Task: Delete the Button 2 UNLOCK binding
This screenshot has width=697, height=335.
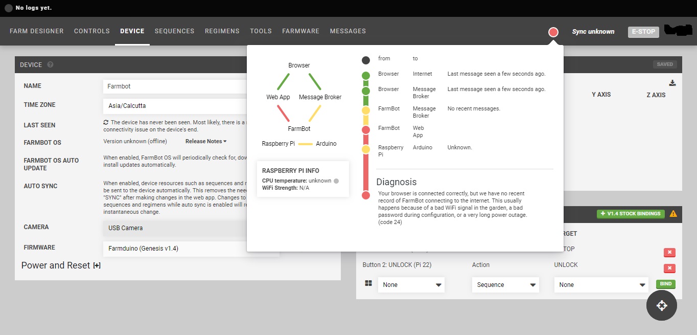Action: [669, 269]
